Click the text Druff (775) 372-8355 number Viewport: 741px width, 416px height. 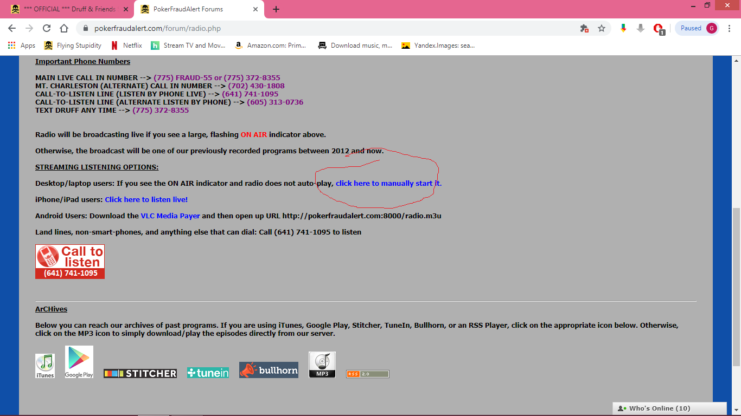click(161, 110)
